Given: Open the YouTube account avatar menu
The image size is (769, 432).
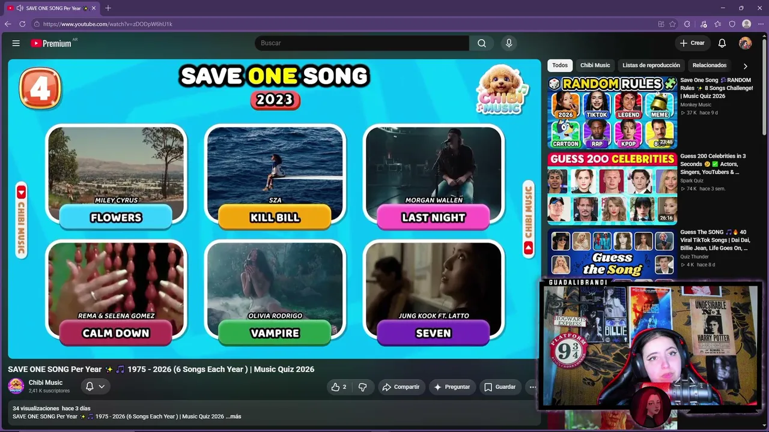Looking at the screenshot, I should point(745,43).
